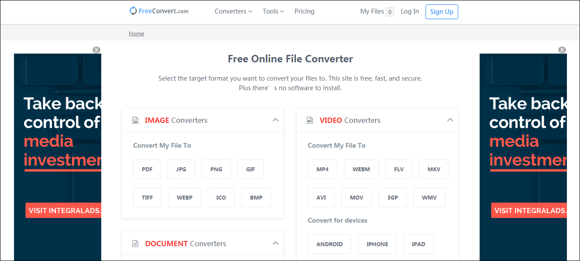580x261 pixels.
Task: Convert for IPAD devices
Action: tap(419, 244)
